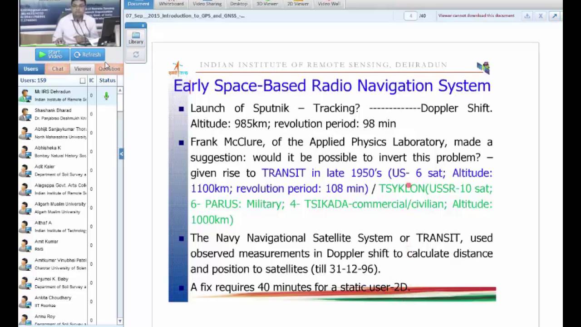Click the avatar of Aligarh Muslim University
581x327 pixels.
coord(25,208)
